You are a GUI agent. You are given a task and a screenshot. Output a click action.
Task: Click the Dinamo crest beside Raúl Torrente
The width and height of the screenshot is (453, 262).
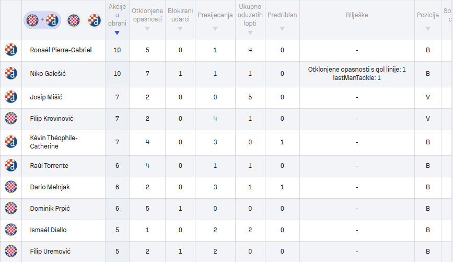pos(11,165)
